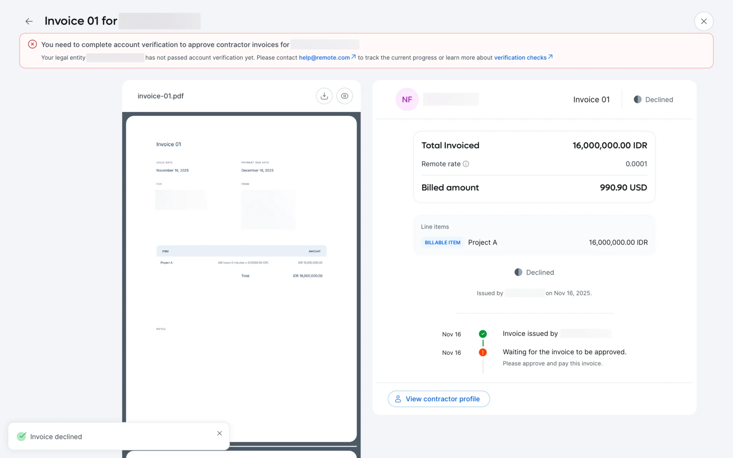
Task: Click the green check timeline marker
Action: (483, 334)
